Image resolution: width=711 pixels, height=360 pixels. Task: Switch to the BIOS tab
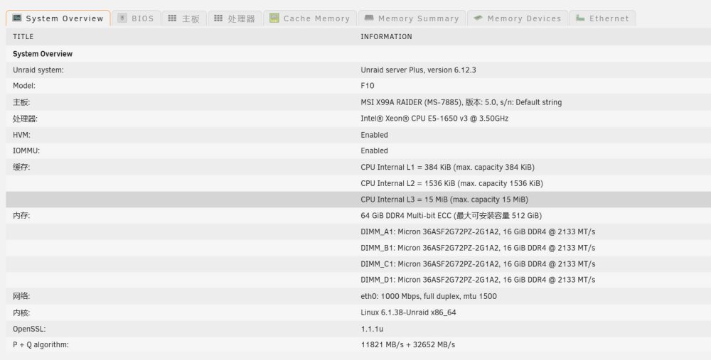(x=136, y=18)
